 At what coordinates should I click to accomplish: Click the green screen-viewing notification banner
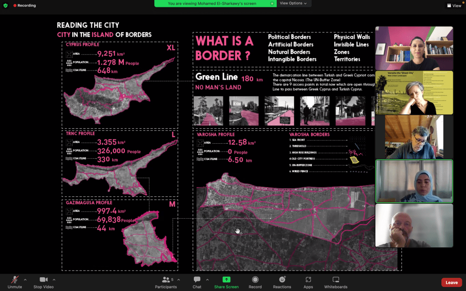(215, 4)
